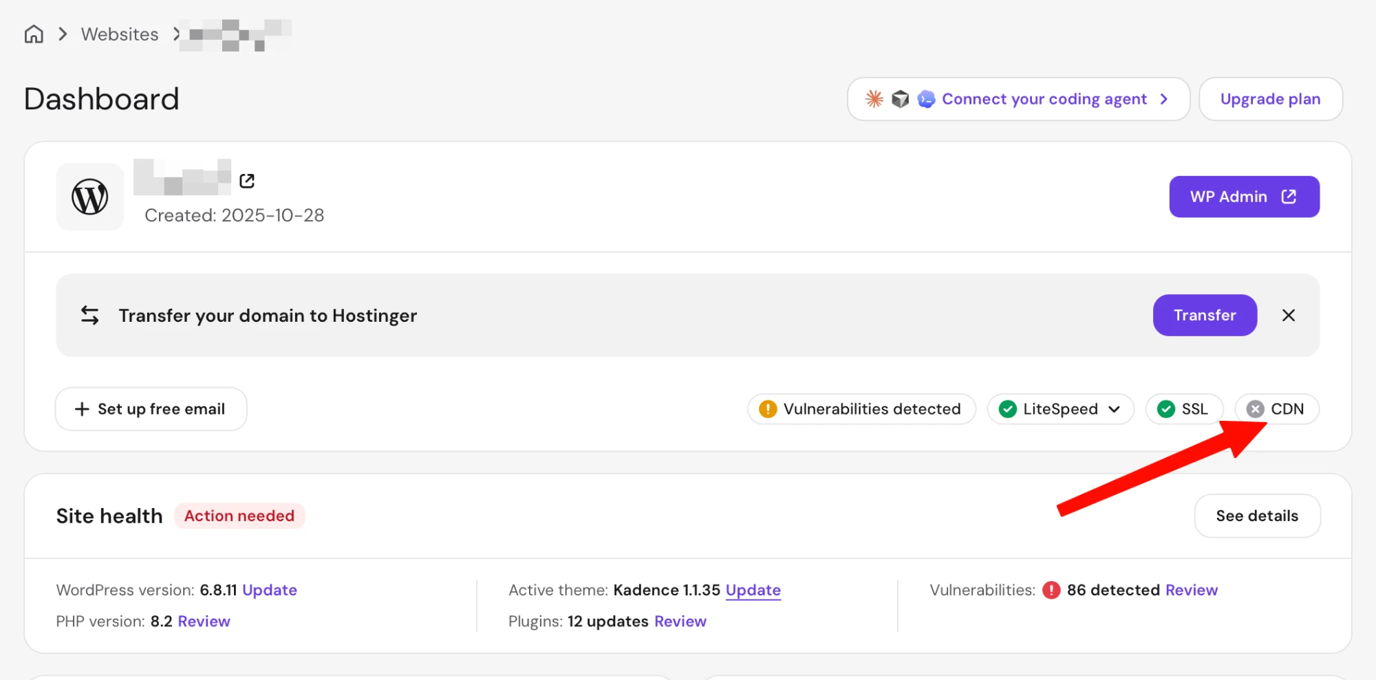1376x680 pixels.
Task: Open the Websites breadcrumb
Action: (120, 34)
